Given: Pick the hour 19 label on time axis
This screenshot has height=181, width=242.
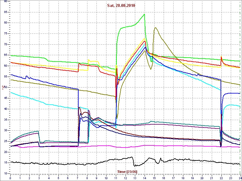Looking at the screenshot, I should [192, 178].
